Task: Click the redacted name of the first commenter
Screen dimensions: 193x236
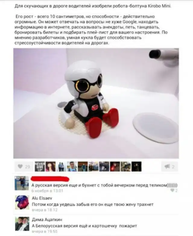Action: (x=50, y=179)
